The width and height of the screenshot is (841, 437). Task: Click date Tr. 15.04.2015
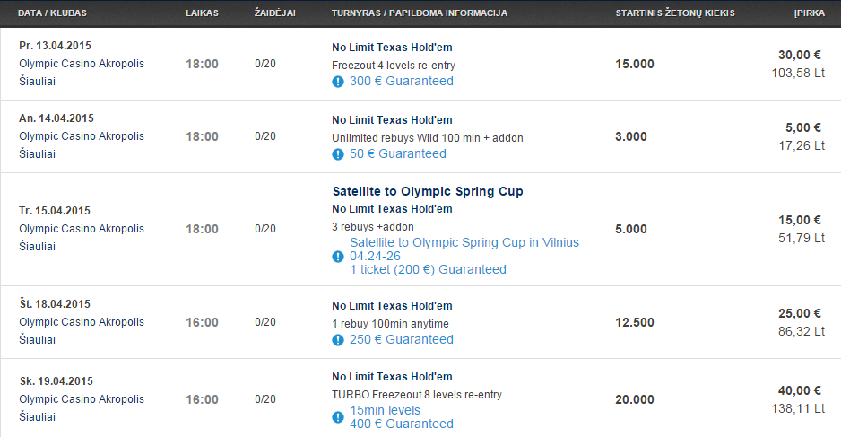click(x=55, y=211)
